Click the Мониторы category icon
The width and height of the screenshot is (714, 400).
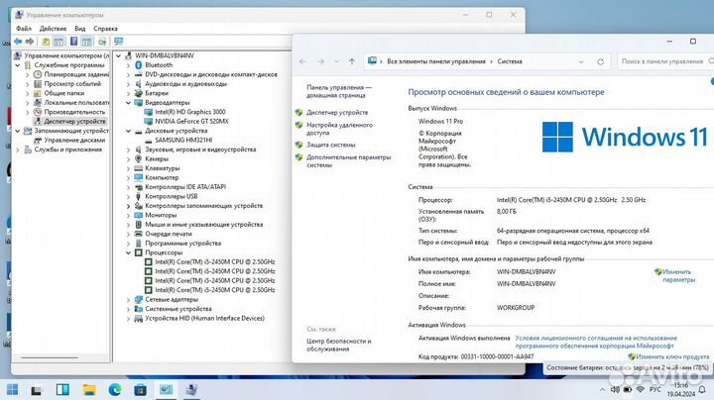point(139,215)
